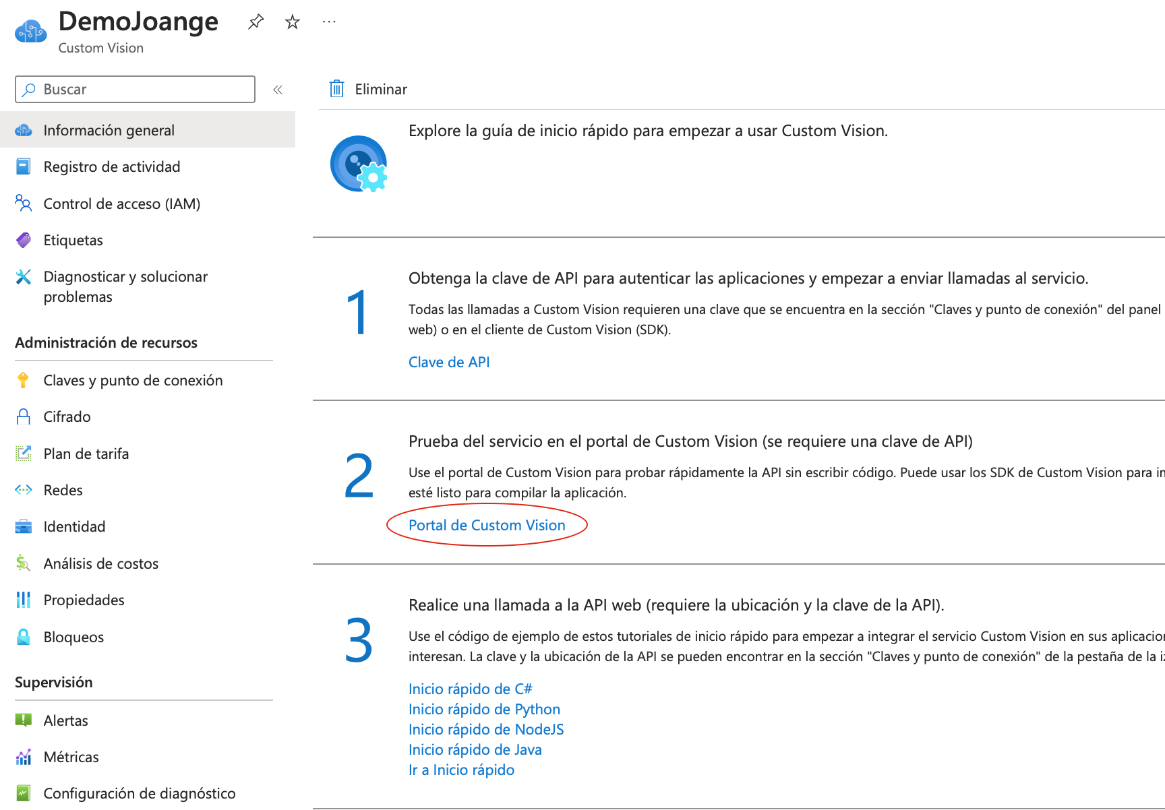Screen dimensions: 1165x810
Task: Collapse the left sidebar menu
Action: click(x=277, y=90)
